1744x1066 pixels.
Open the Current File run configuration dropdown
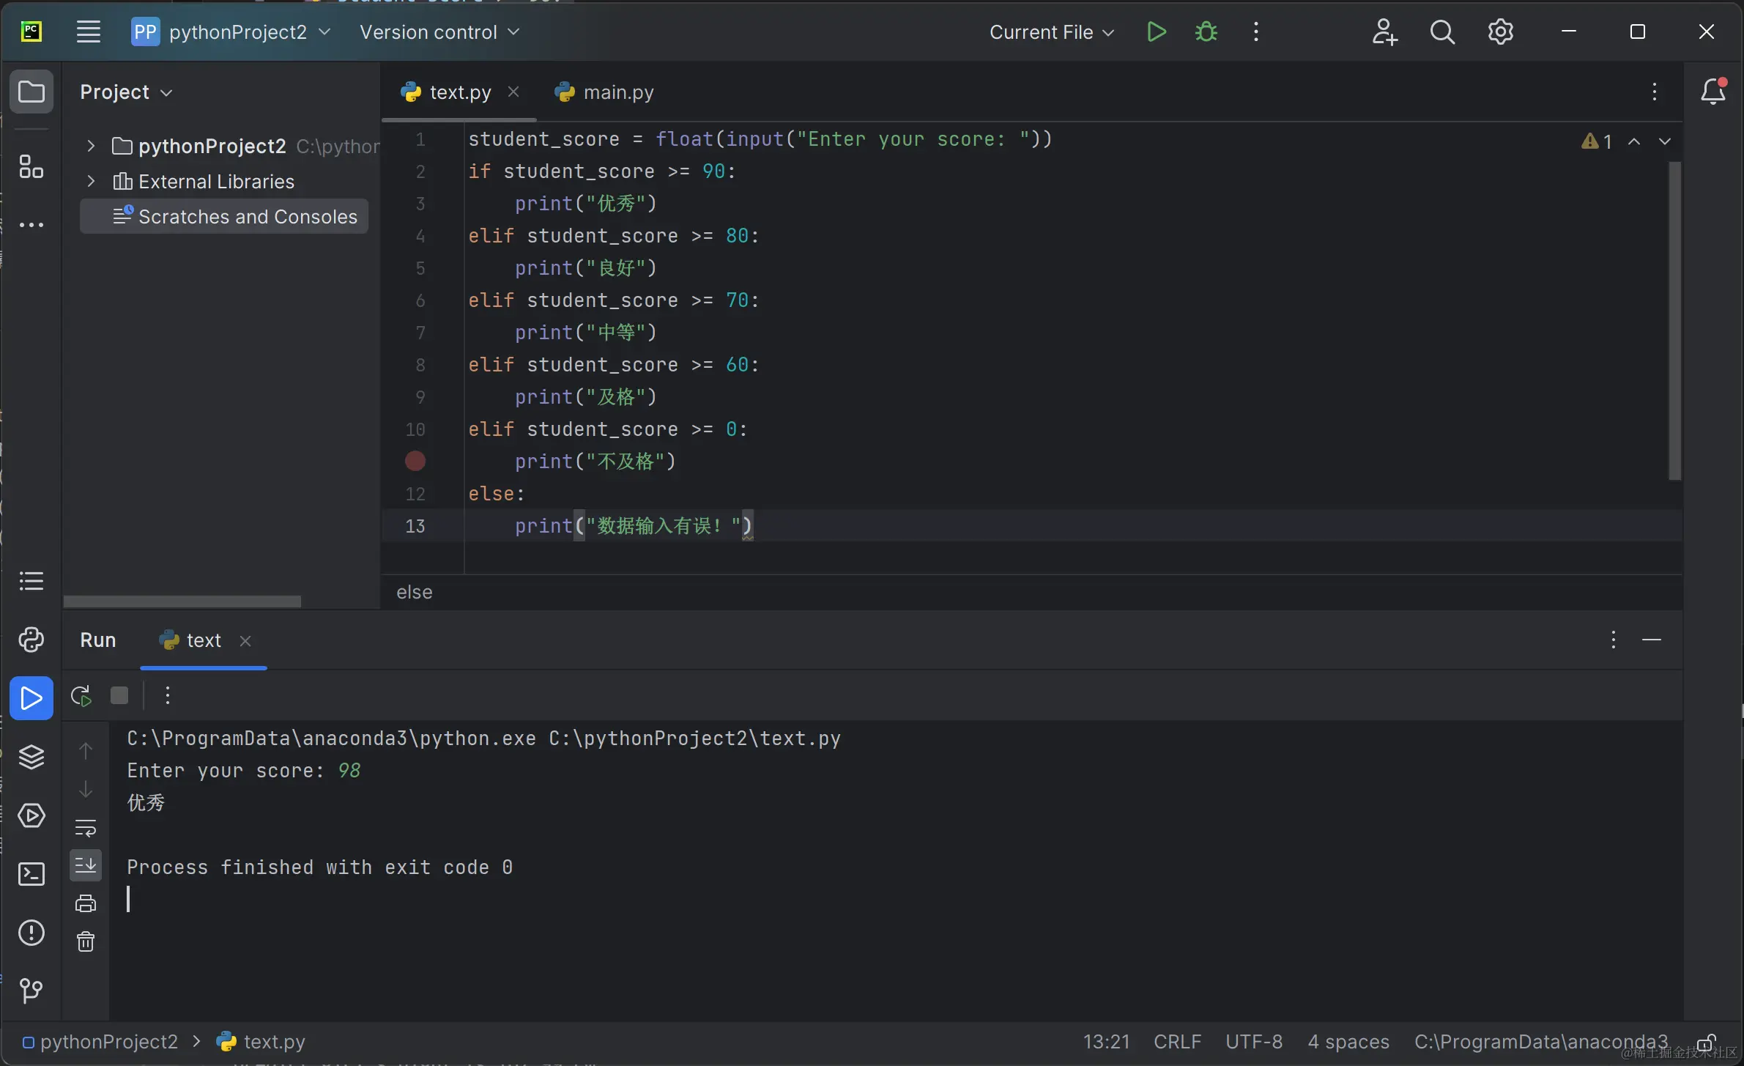pos(1051,32)
